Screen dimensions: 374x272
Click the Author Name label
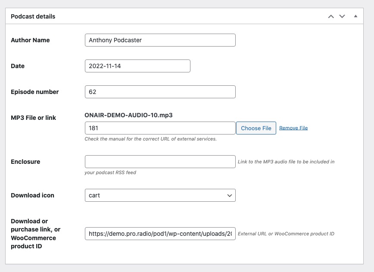click(x=30, y=40)
